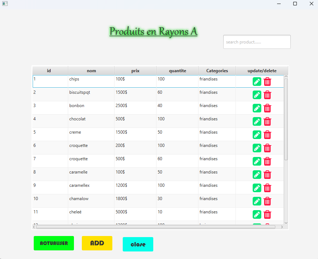
Task: Edit the chamalow product entry
Action: [257, 201]
